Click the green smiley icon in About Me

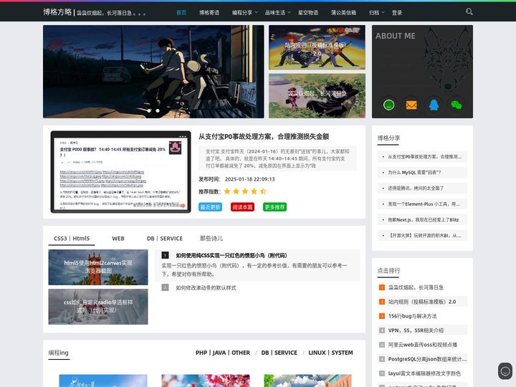(388, 105)
